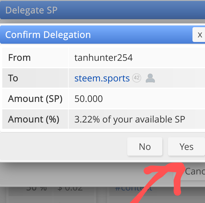Viewport: 205px width, 203px height.
Task: Select the tanhunter254 From value
Action: tap(104, 58)
